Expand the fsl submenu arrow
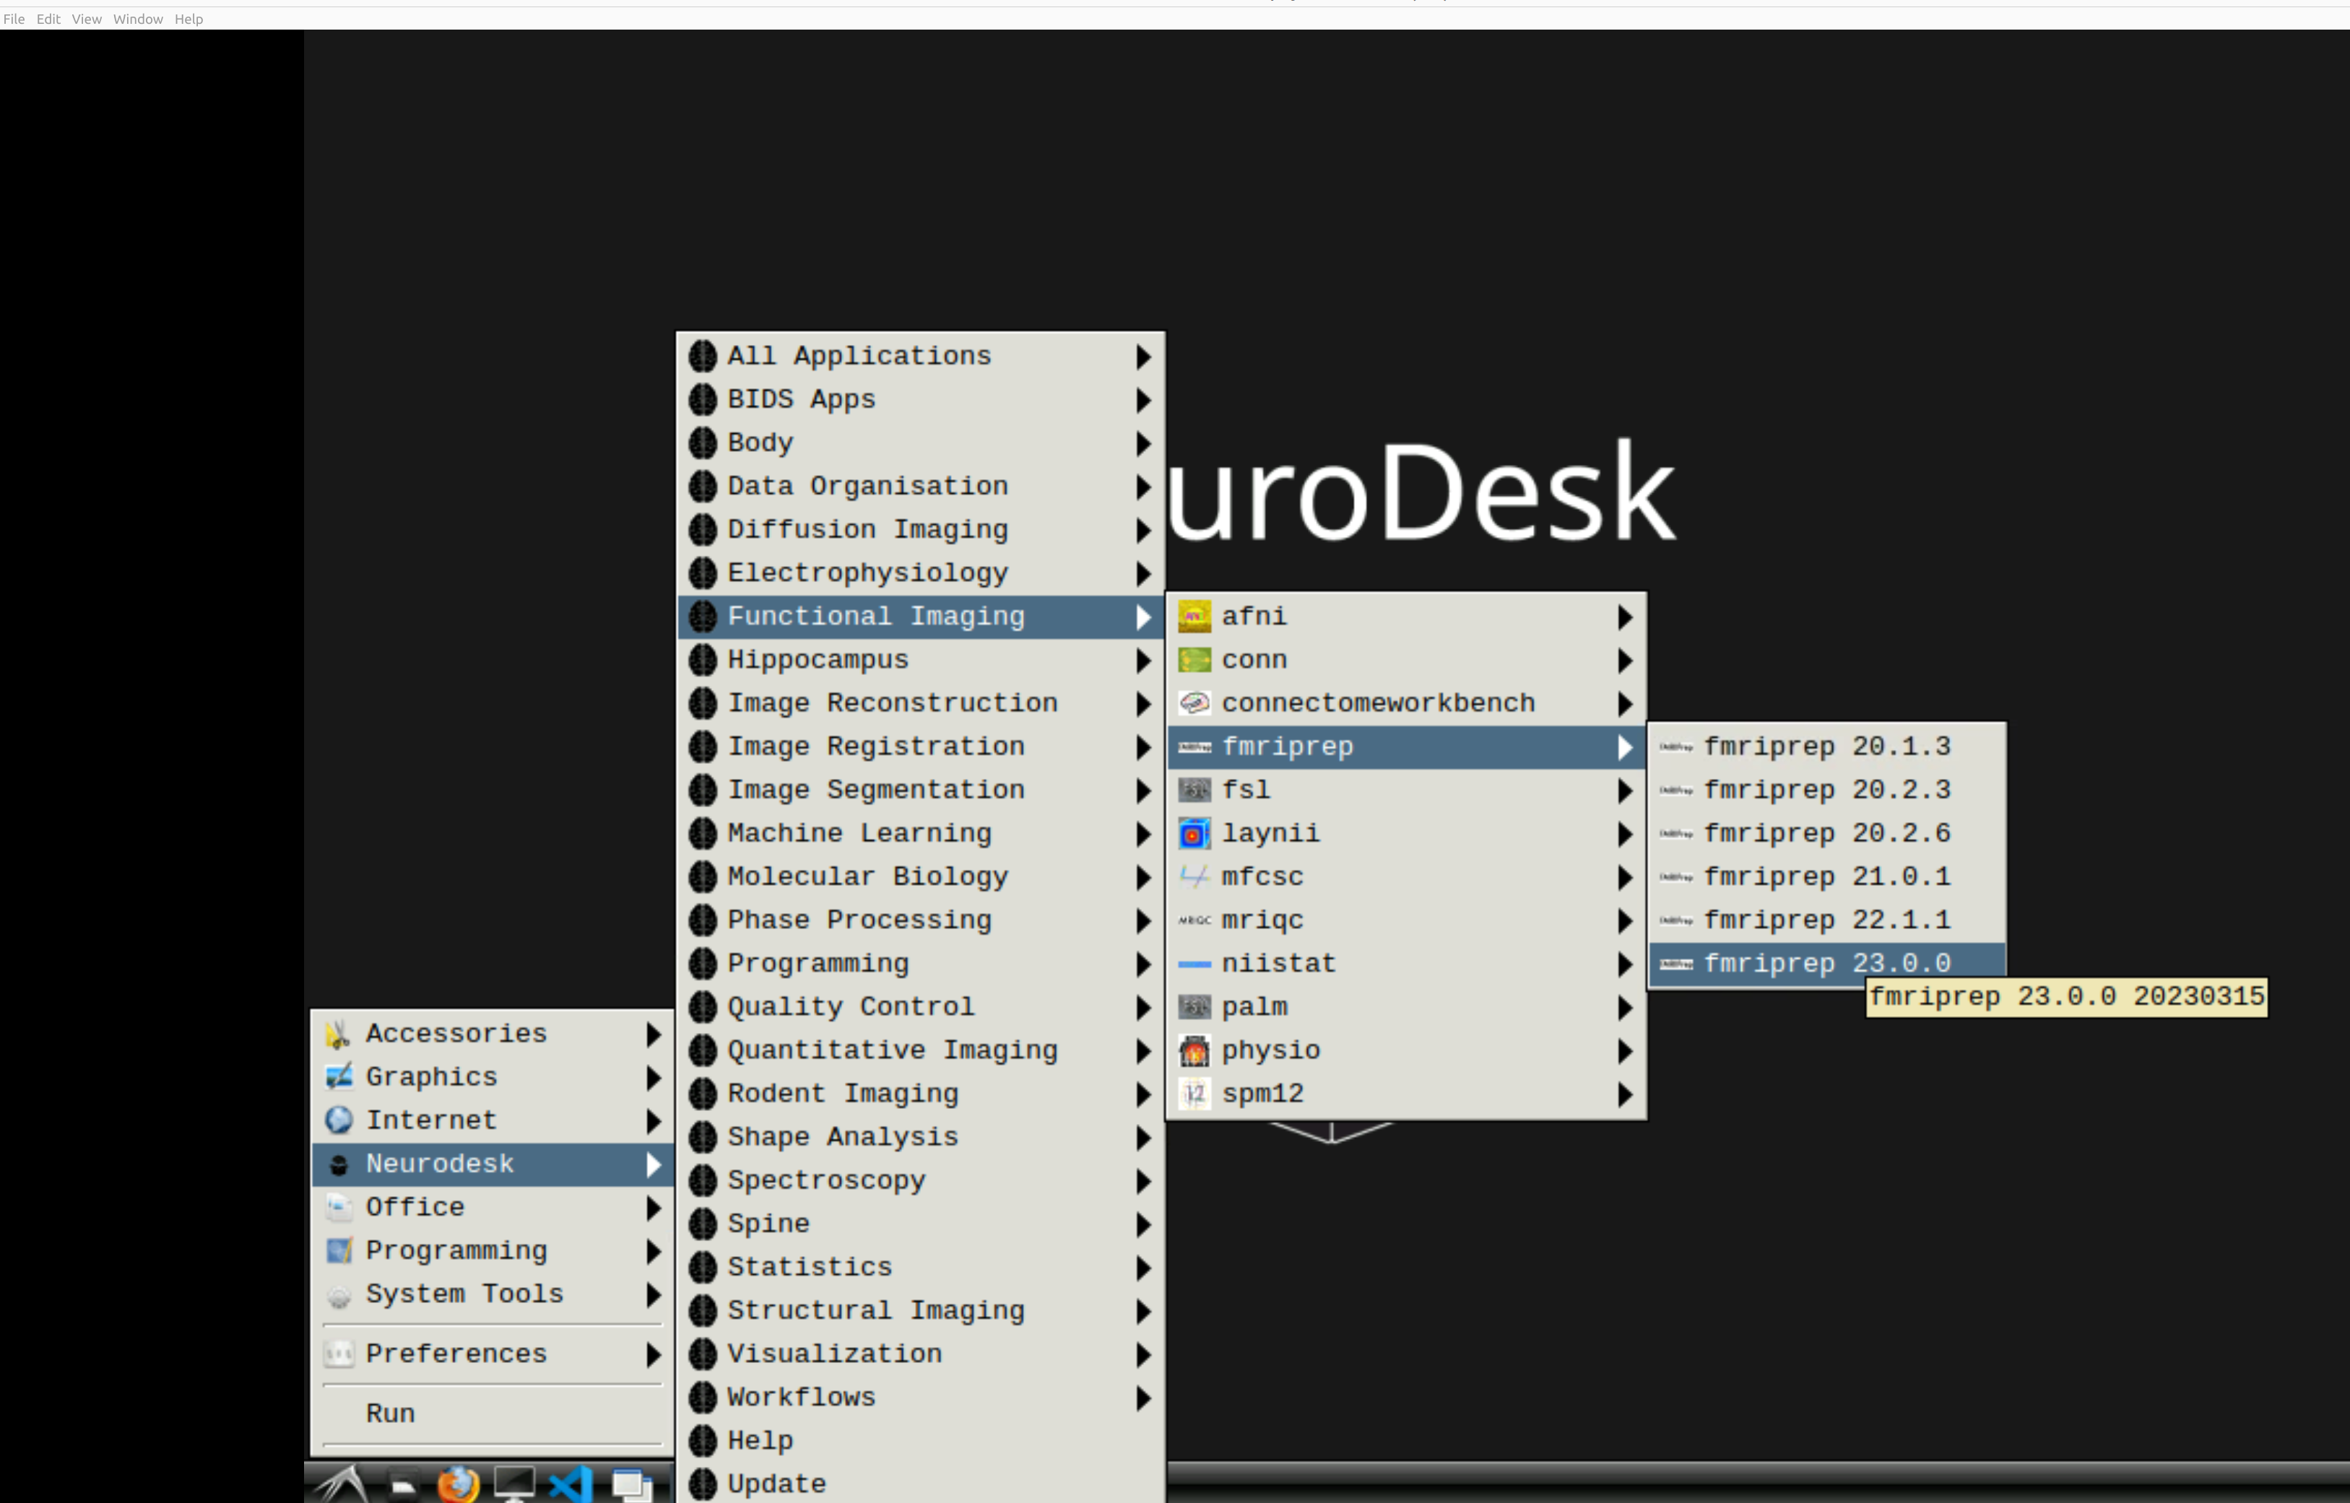 [1623, 790]
